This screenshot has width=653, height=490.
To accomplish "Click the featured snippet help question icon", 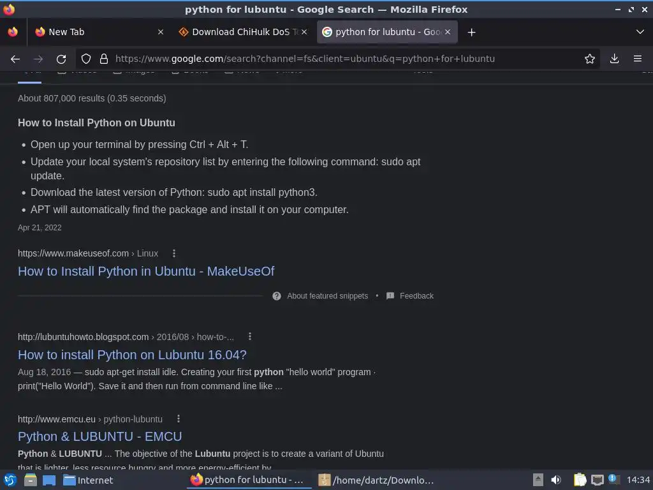I will (277, 296).
